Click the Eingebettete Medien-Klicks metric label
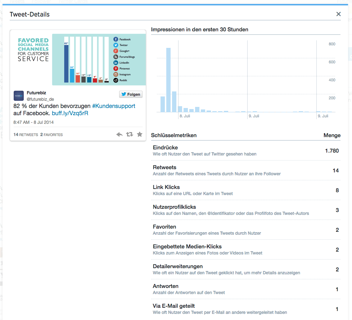 click(x=187, y=246)
